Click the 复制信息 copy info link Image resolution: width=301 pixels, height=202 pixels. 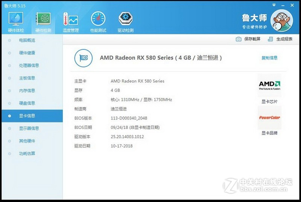[x=269, y=58]
